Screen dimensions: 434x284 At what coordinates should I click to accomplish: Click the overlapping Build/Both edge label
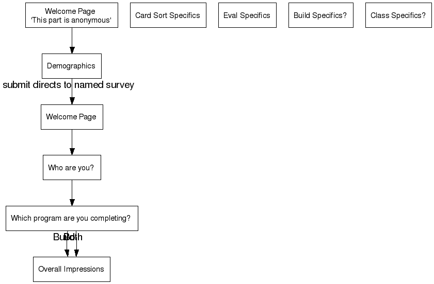(x=68, y=237)
